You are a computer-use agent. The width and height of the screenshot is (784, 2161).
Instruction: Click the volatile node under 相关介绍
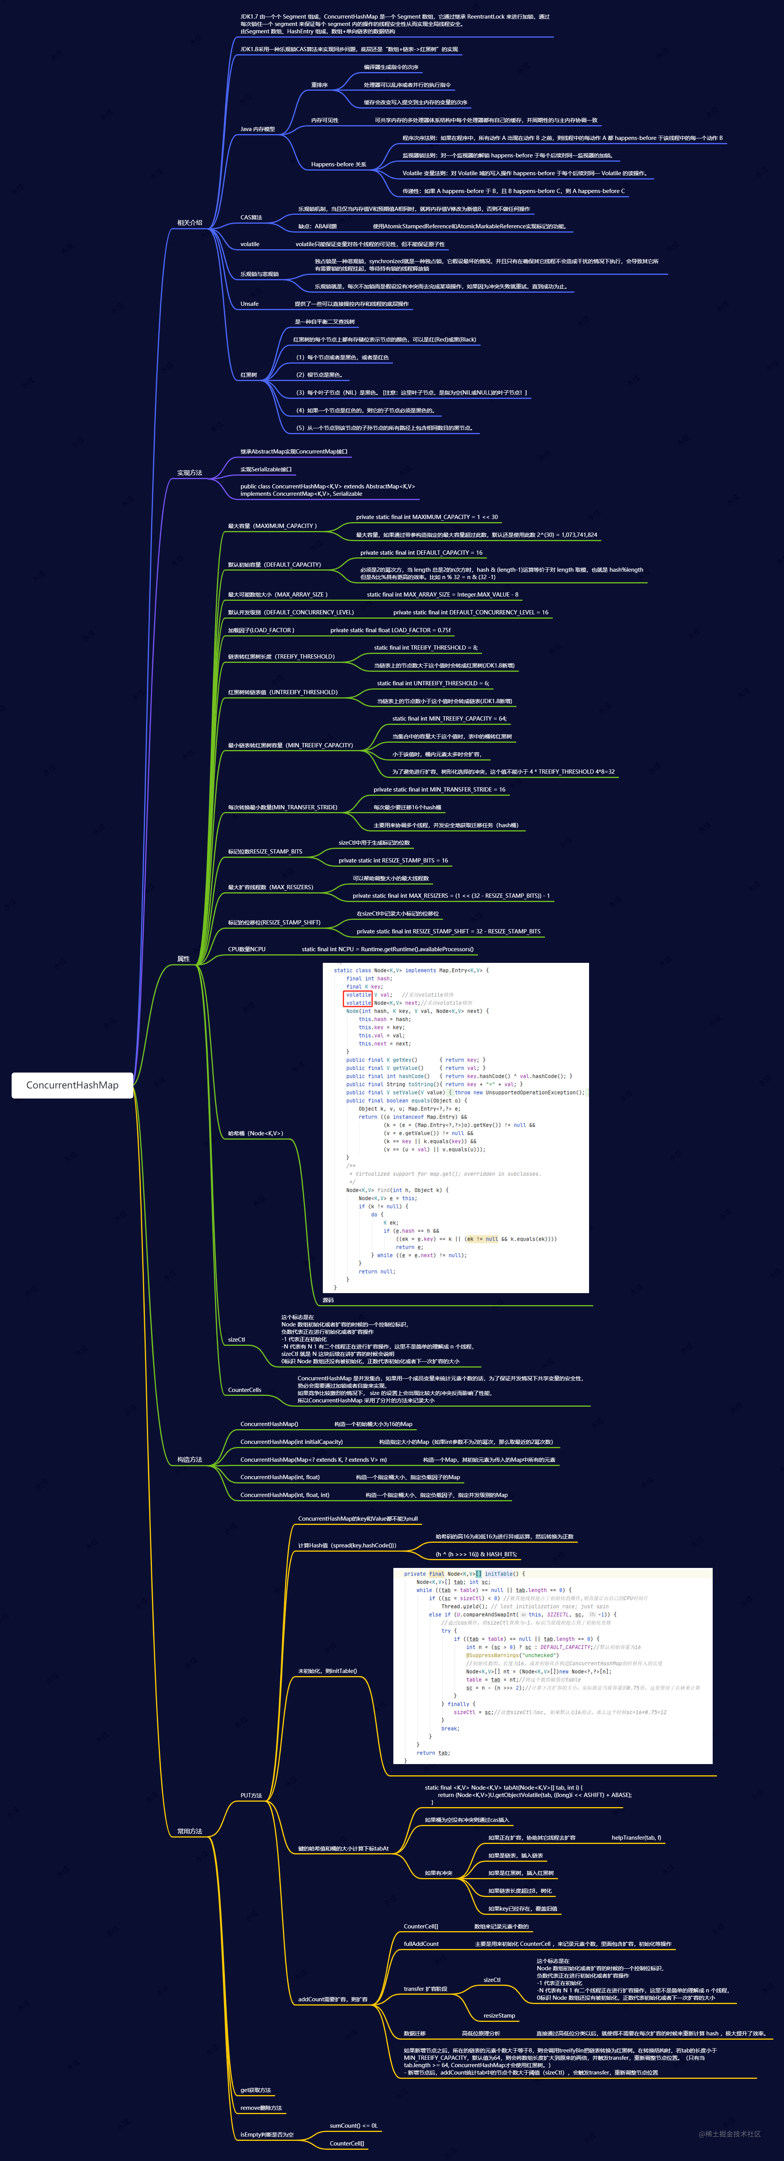coord(249,243)
